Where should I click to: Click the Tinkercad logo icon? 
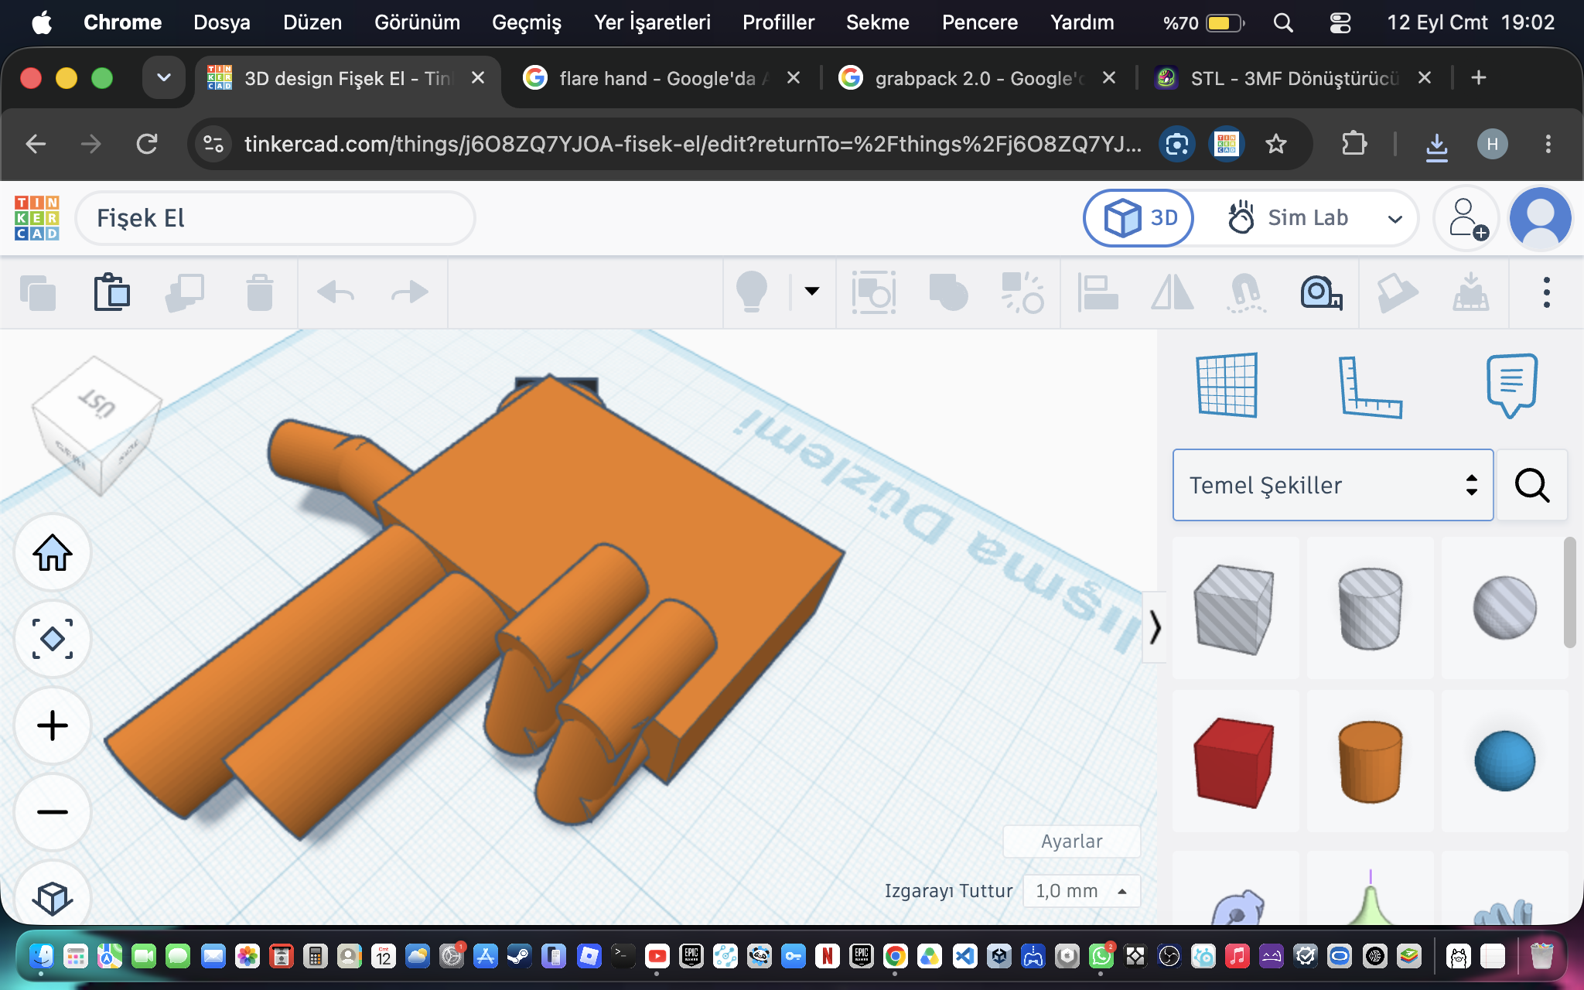pyautogui.click(x=36, y=218)
